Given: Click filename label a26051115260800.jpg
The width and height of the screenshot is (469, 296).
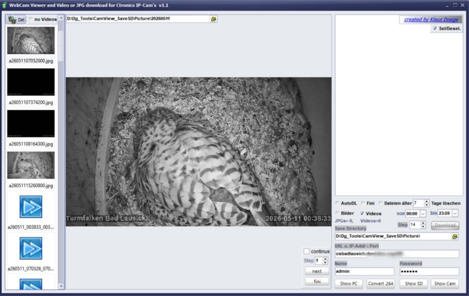Looking at the screenshot, I should (x=31, y=186).
